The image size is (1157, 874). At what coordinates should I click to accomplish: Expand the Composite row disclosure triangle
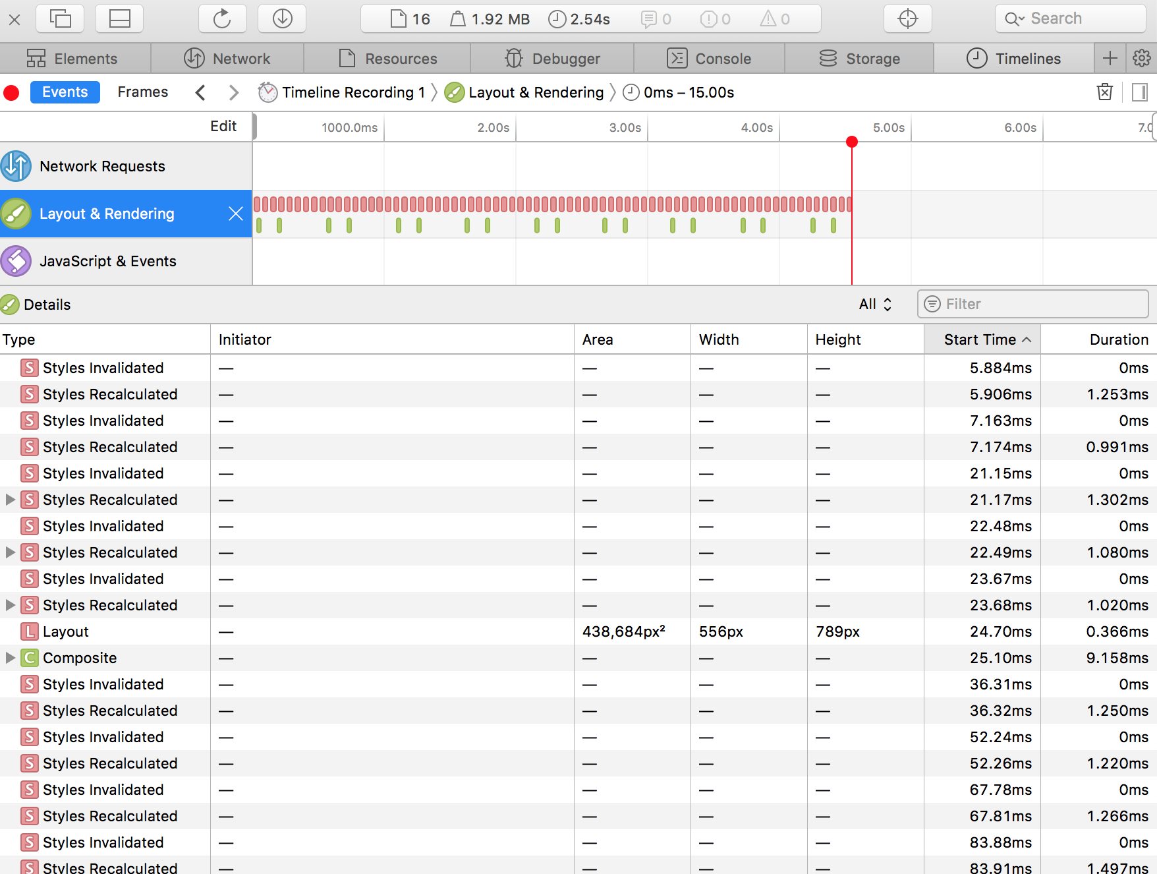pos(10,658)
